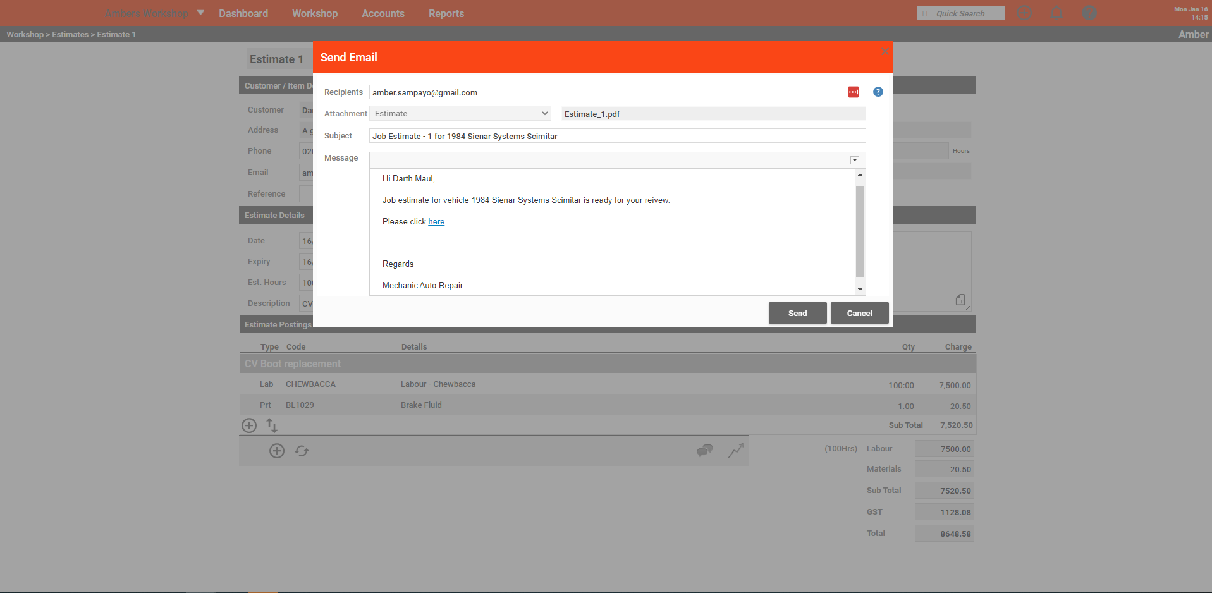Click the blue help question mark beside Recipients
The image size is (1212, 593).
point(878,92)
